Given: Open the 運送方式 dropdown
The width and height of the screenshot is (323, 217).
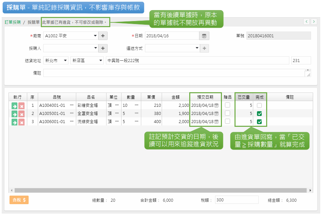Looking at the screenshot, I should (x=197, y=48).
